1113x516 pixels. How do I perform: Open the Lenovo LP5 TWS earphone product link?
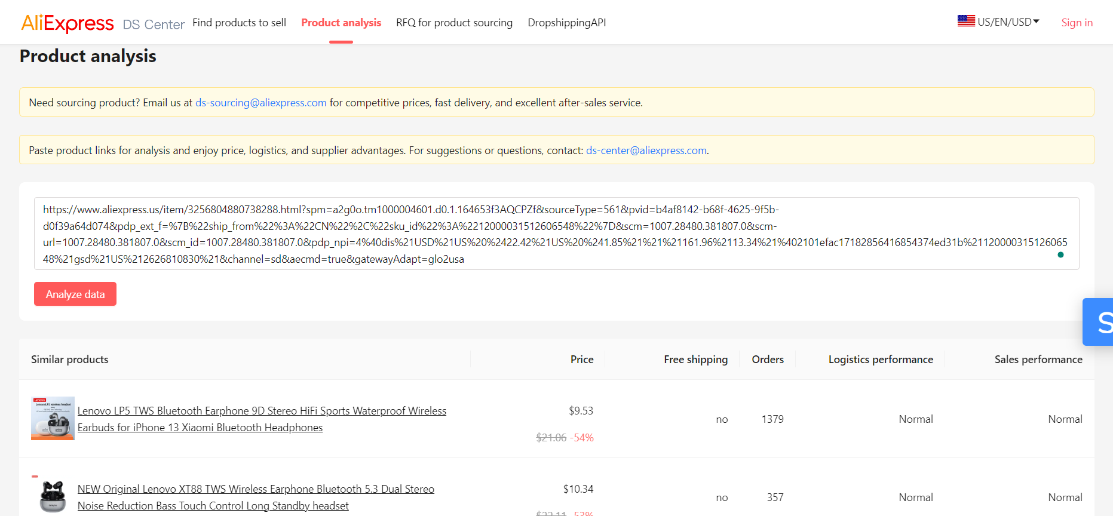point(262,419)
